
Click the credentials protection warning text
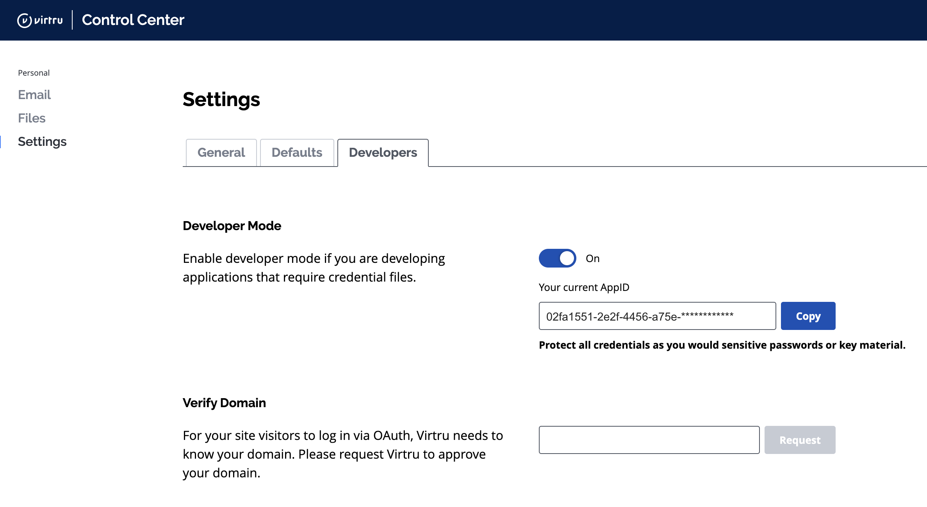(722, 345)
